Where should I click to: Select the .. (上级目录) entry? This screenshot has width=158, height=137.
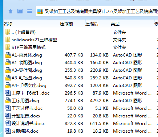(24, 32)
